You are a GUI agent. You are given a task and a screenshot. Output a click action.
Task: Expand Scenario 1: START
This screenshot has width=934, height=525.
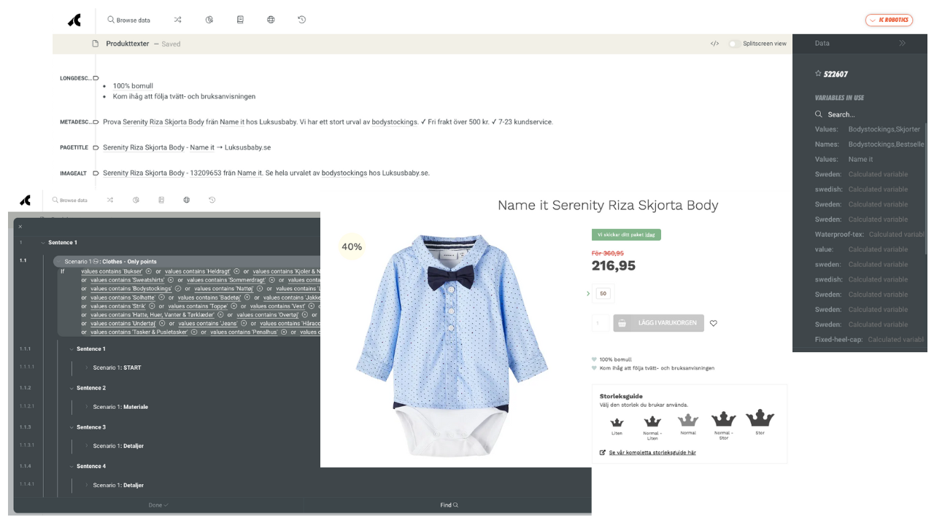87,368
